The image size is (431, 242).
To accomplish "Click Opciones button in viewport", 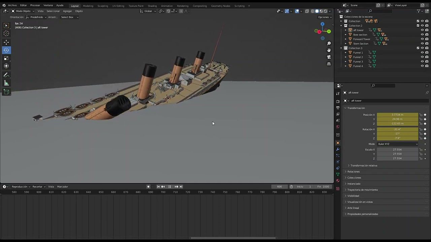I will tap(325, 17).
